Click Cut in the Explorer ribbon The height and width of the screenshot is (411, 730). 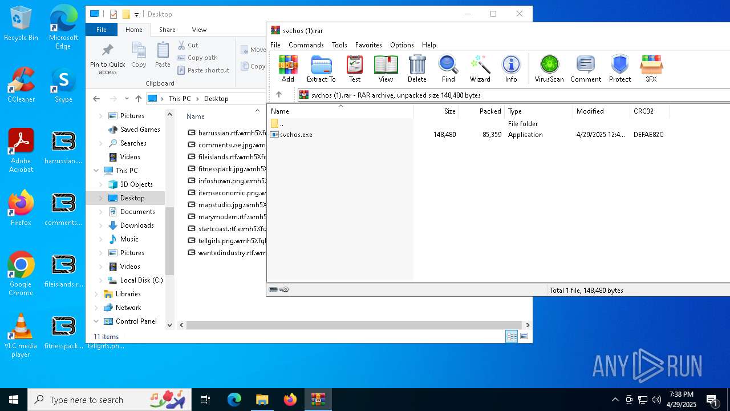188,45
